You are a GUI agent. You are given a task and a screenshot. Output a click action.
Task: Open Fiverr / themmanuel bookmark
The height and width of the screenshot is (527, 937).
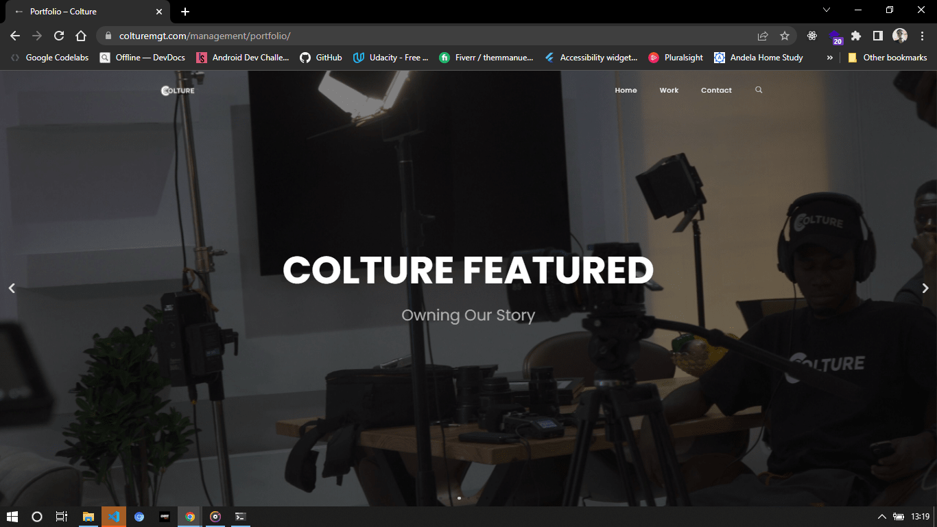[486, 58]
